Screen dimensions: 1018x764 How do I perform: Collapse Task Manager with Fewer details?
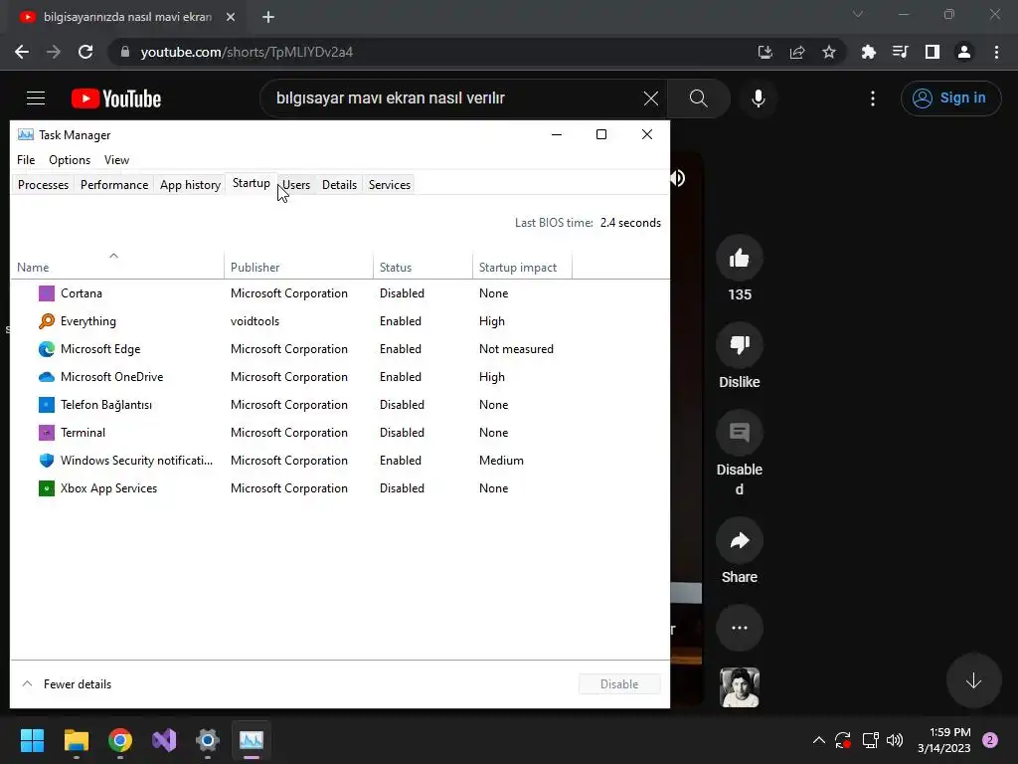tap(67, 684)
